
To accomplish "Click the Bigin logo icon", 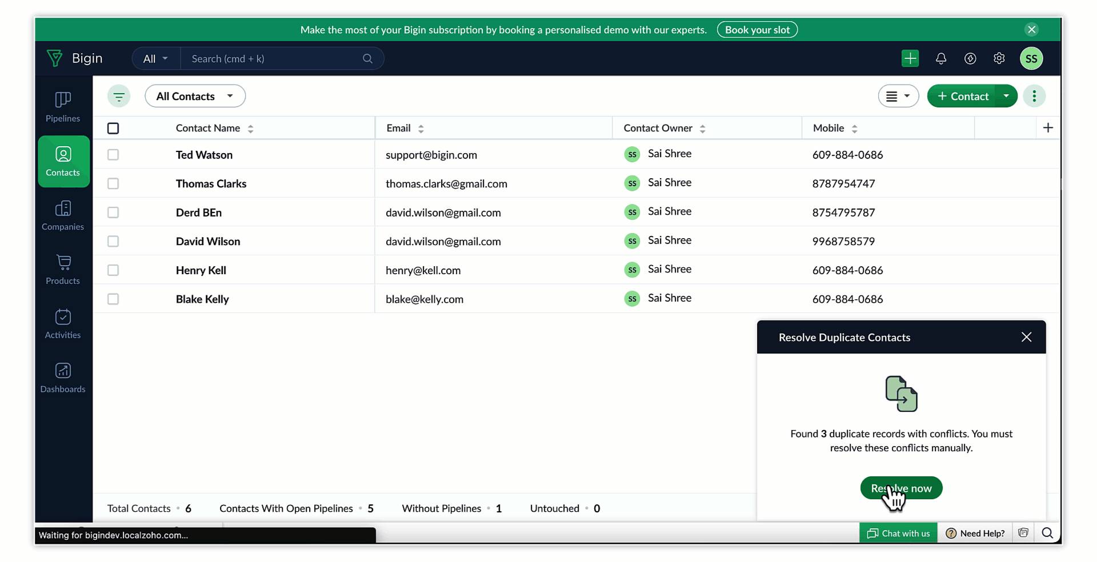I will tap(55, 58).
